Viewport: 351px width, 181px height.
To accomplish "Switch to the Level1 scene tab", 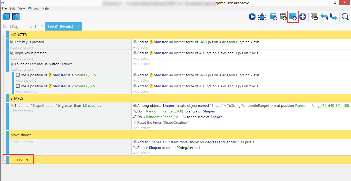I will 31,27.
